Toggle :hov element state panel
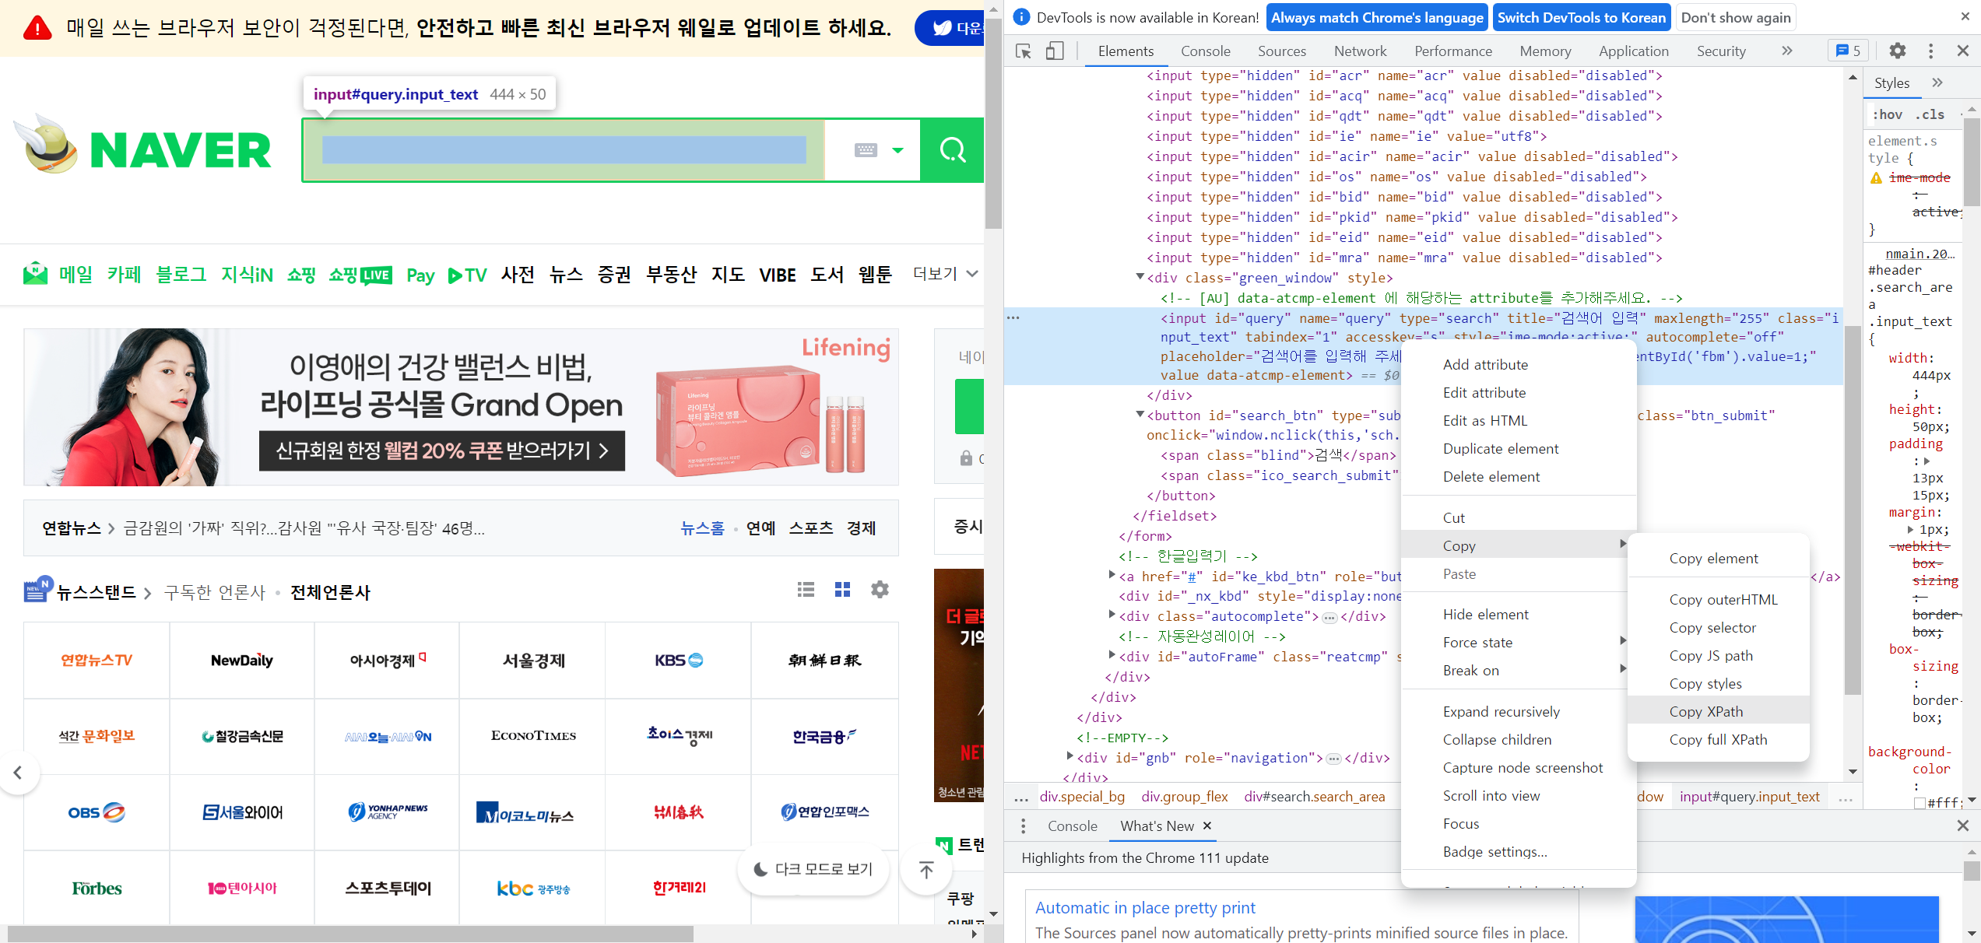Screen dimensions: 1981x943 click(1888, 114)
